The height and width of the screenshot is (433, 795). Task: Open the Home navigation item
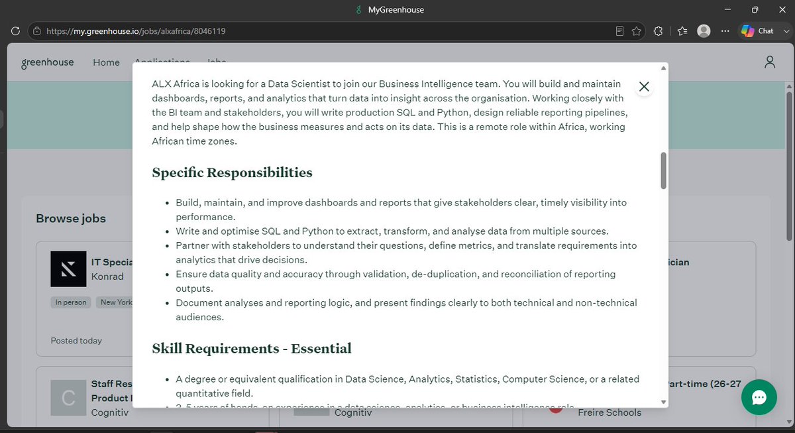pyautogui.click(x=106, y=62)
